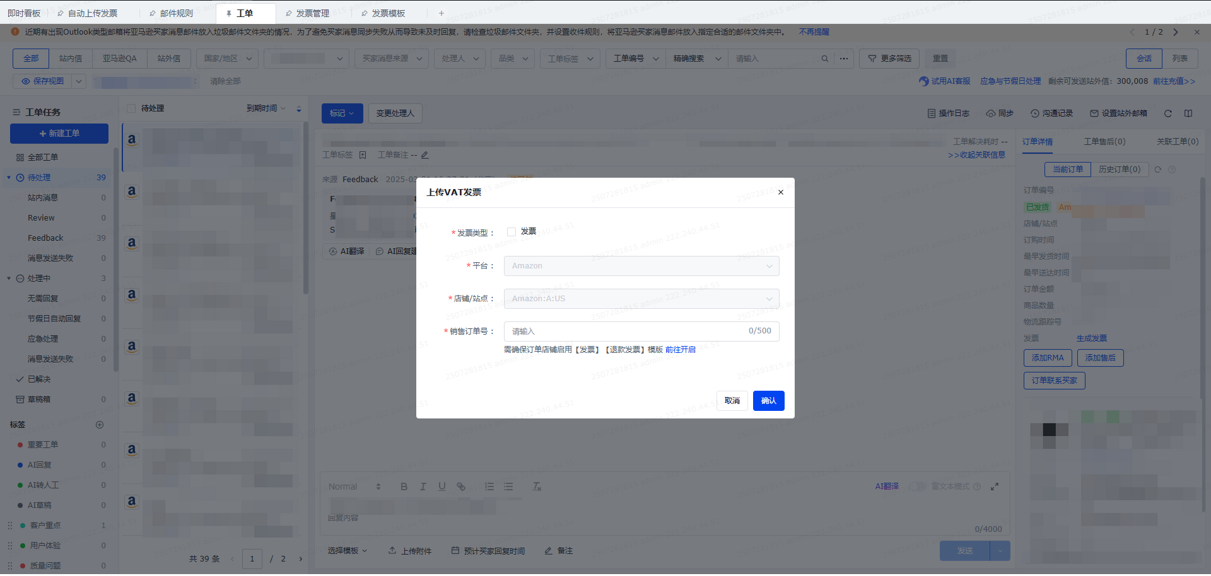1211x576 pixels.
Task: Open the 品类 filter dropdown
Action: 513,59
